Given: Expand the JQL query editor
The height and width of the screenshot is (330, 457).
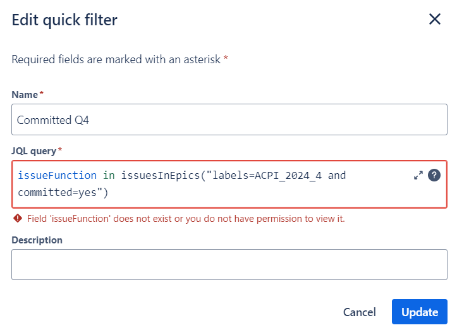Looking at the screenshot, I should (418, 176).
